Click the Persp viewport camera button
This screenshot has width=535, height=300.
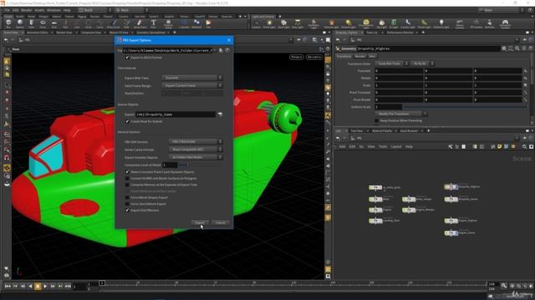(x=297, y=57)
